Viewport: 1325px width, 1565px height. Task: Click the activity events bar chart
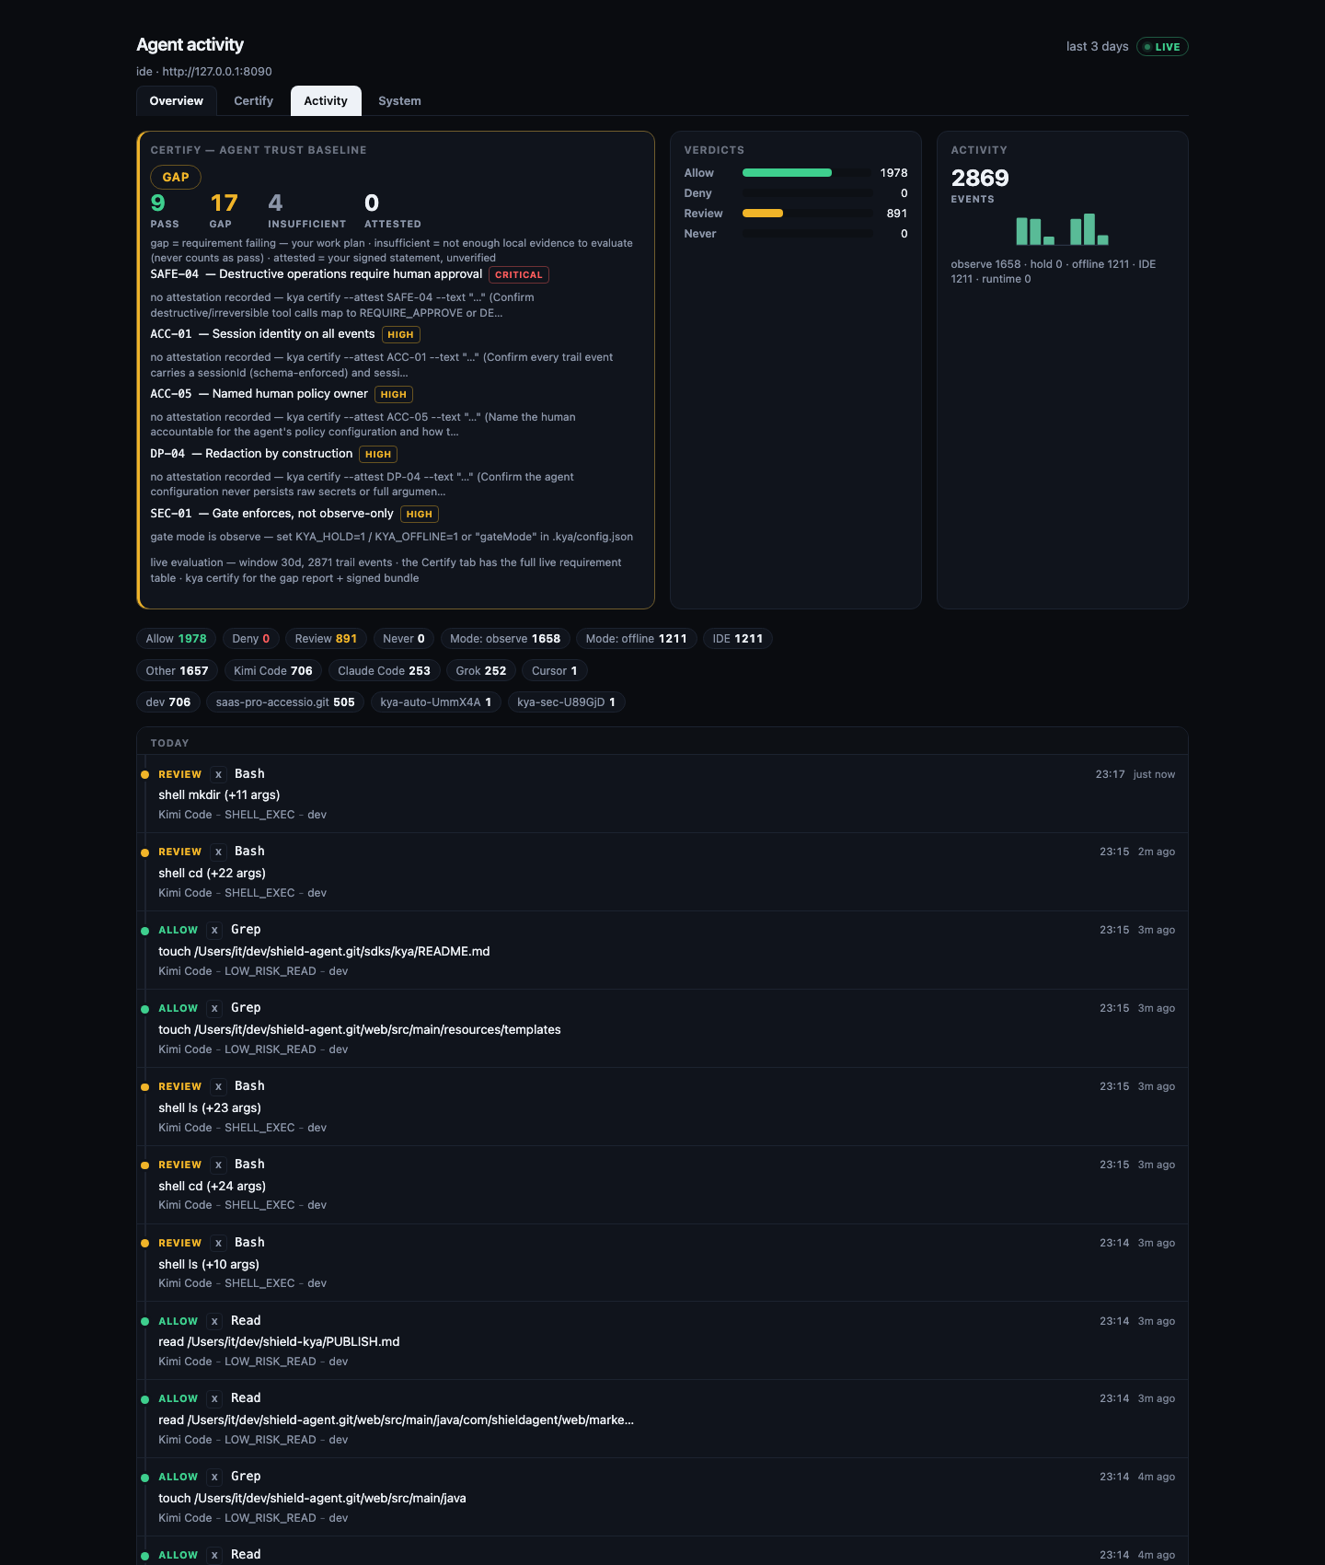pyautogui.click(x=1062, y=229)
